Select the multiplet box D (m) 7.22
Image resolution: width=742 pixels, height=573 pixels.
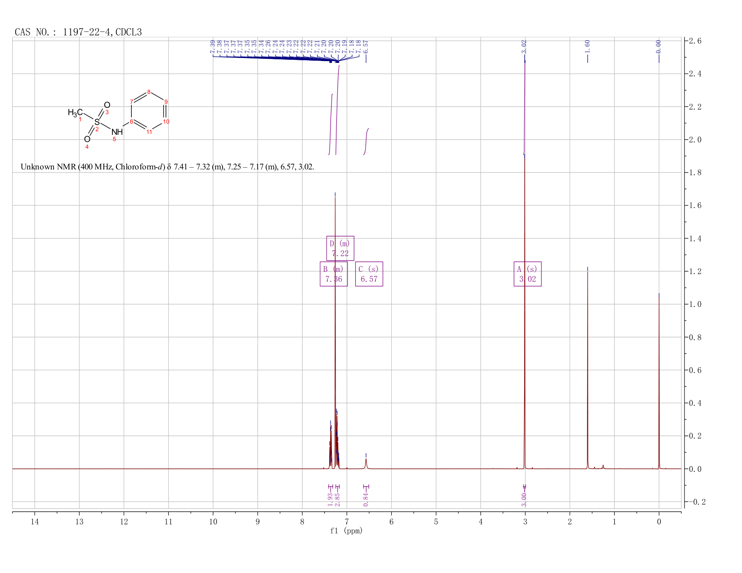coord(340,248)
